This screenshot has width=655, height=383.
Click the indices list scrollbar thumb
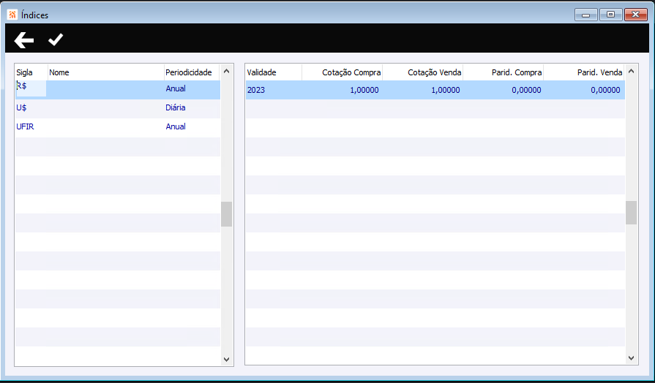tap(226, 214)
